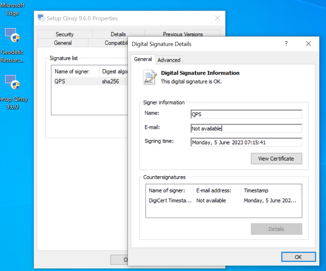Open the Security tab in Properties
Viewport: 326px width, 271px height.
65,34
